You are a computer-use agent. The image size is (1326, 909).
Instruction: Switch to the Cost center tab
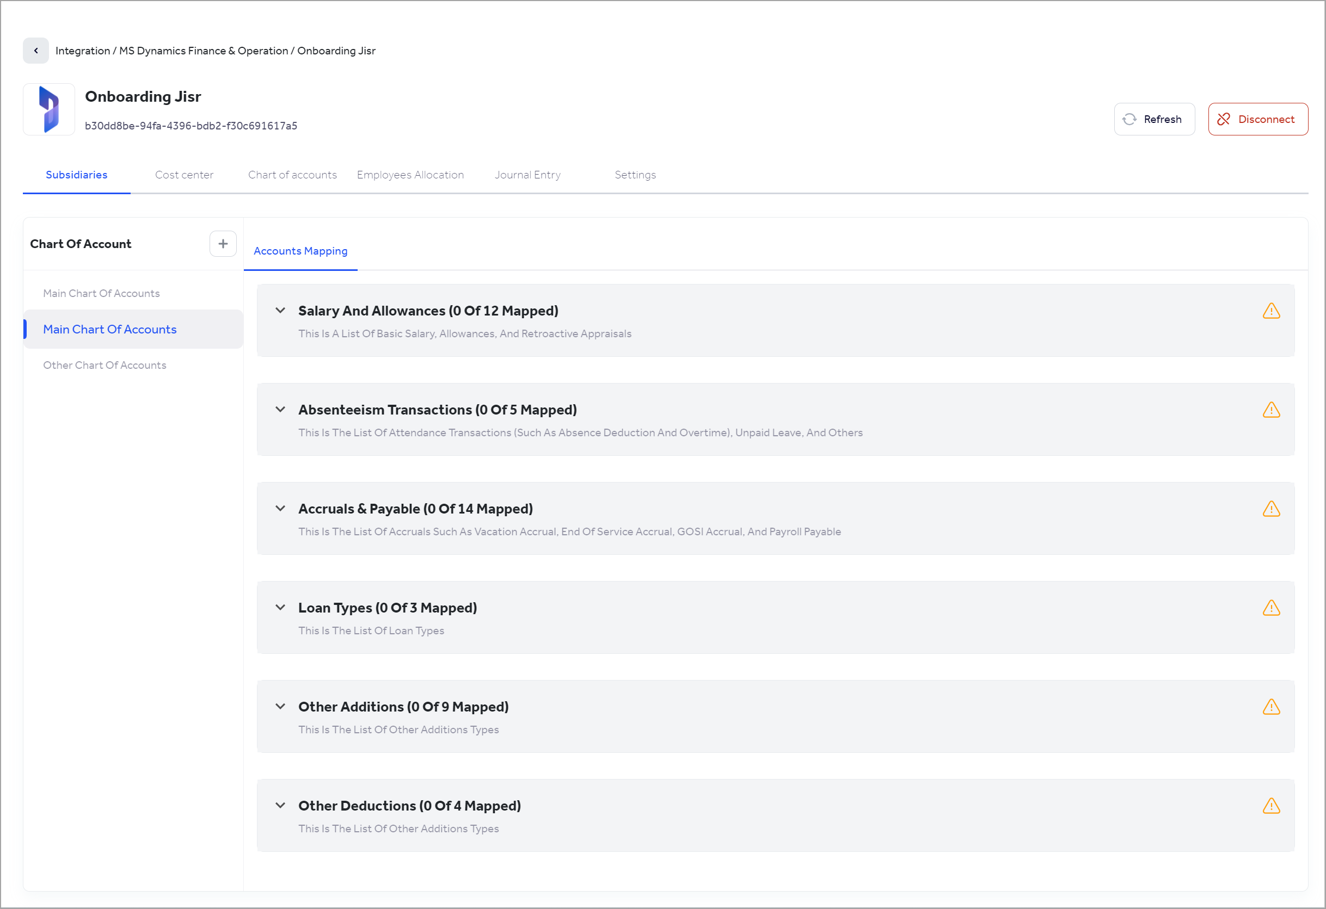[x=184, y=175]
